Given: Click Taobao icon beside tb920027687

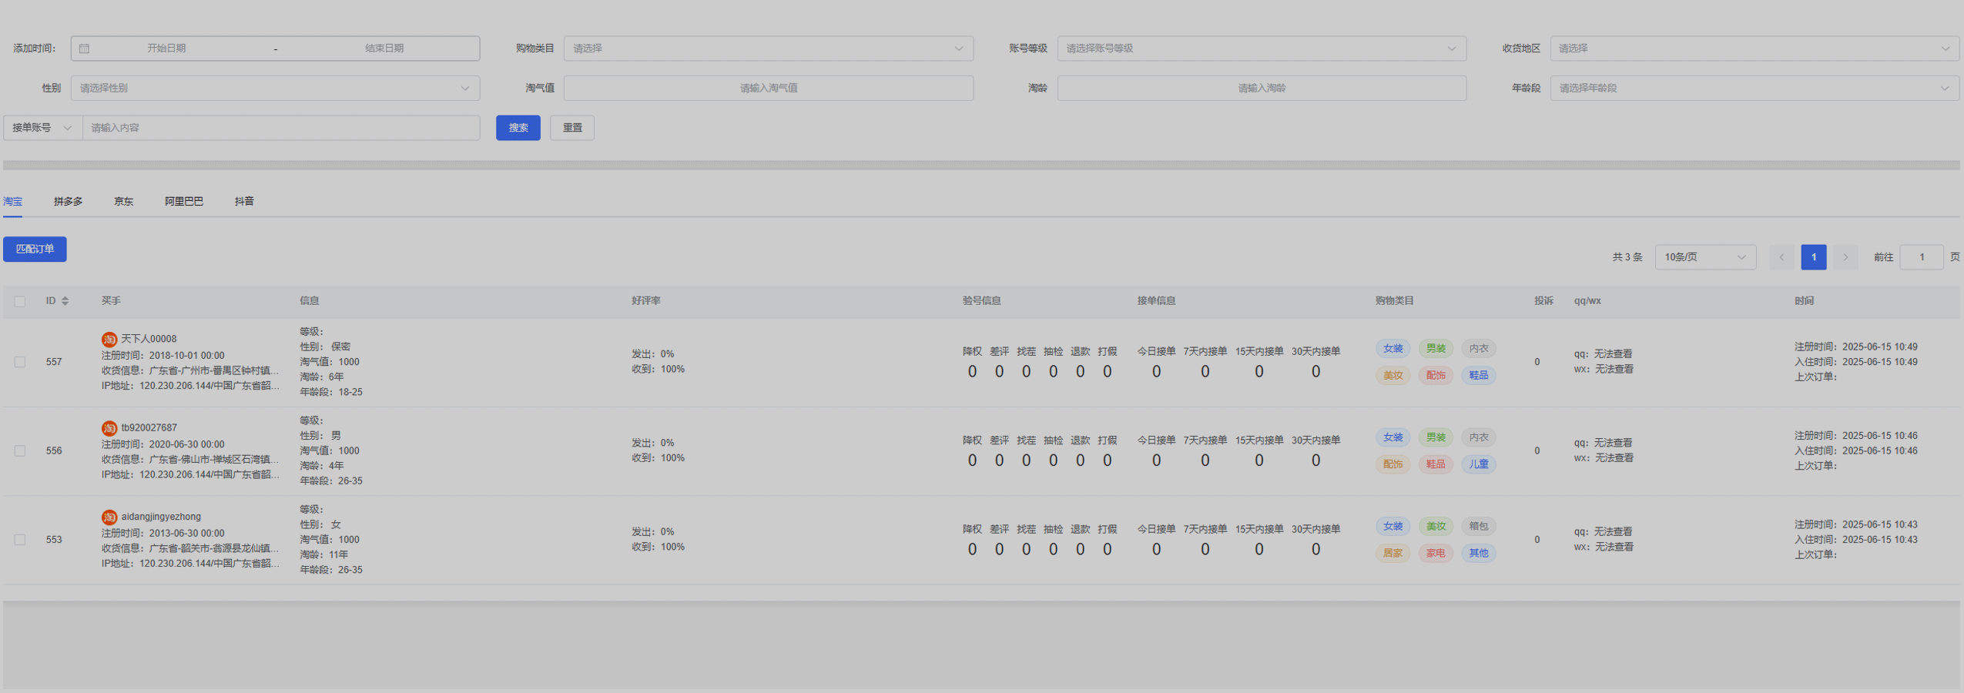Looking at the screenshot, I should (109, 428).
